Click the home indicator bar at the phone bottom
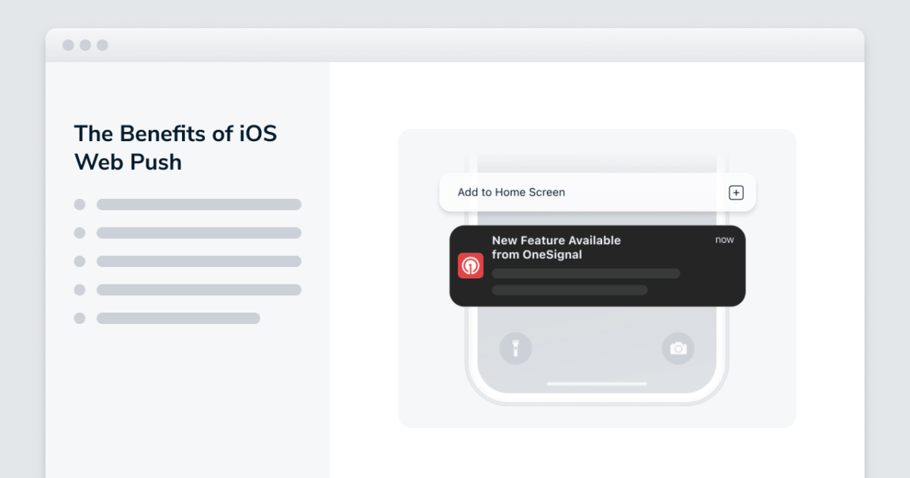 click(596, 382)
